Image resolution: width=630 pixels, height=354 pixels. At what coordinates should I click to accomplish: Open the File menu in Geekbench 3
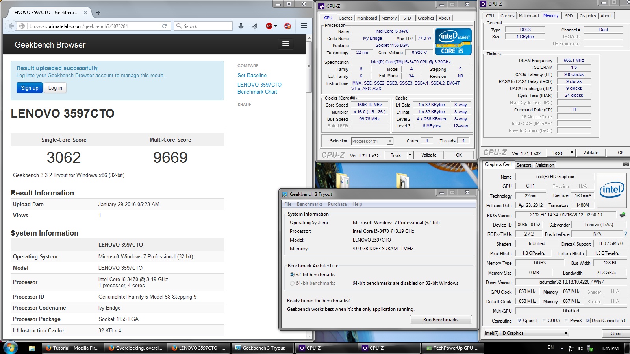click(288, 204)
